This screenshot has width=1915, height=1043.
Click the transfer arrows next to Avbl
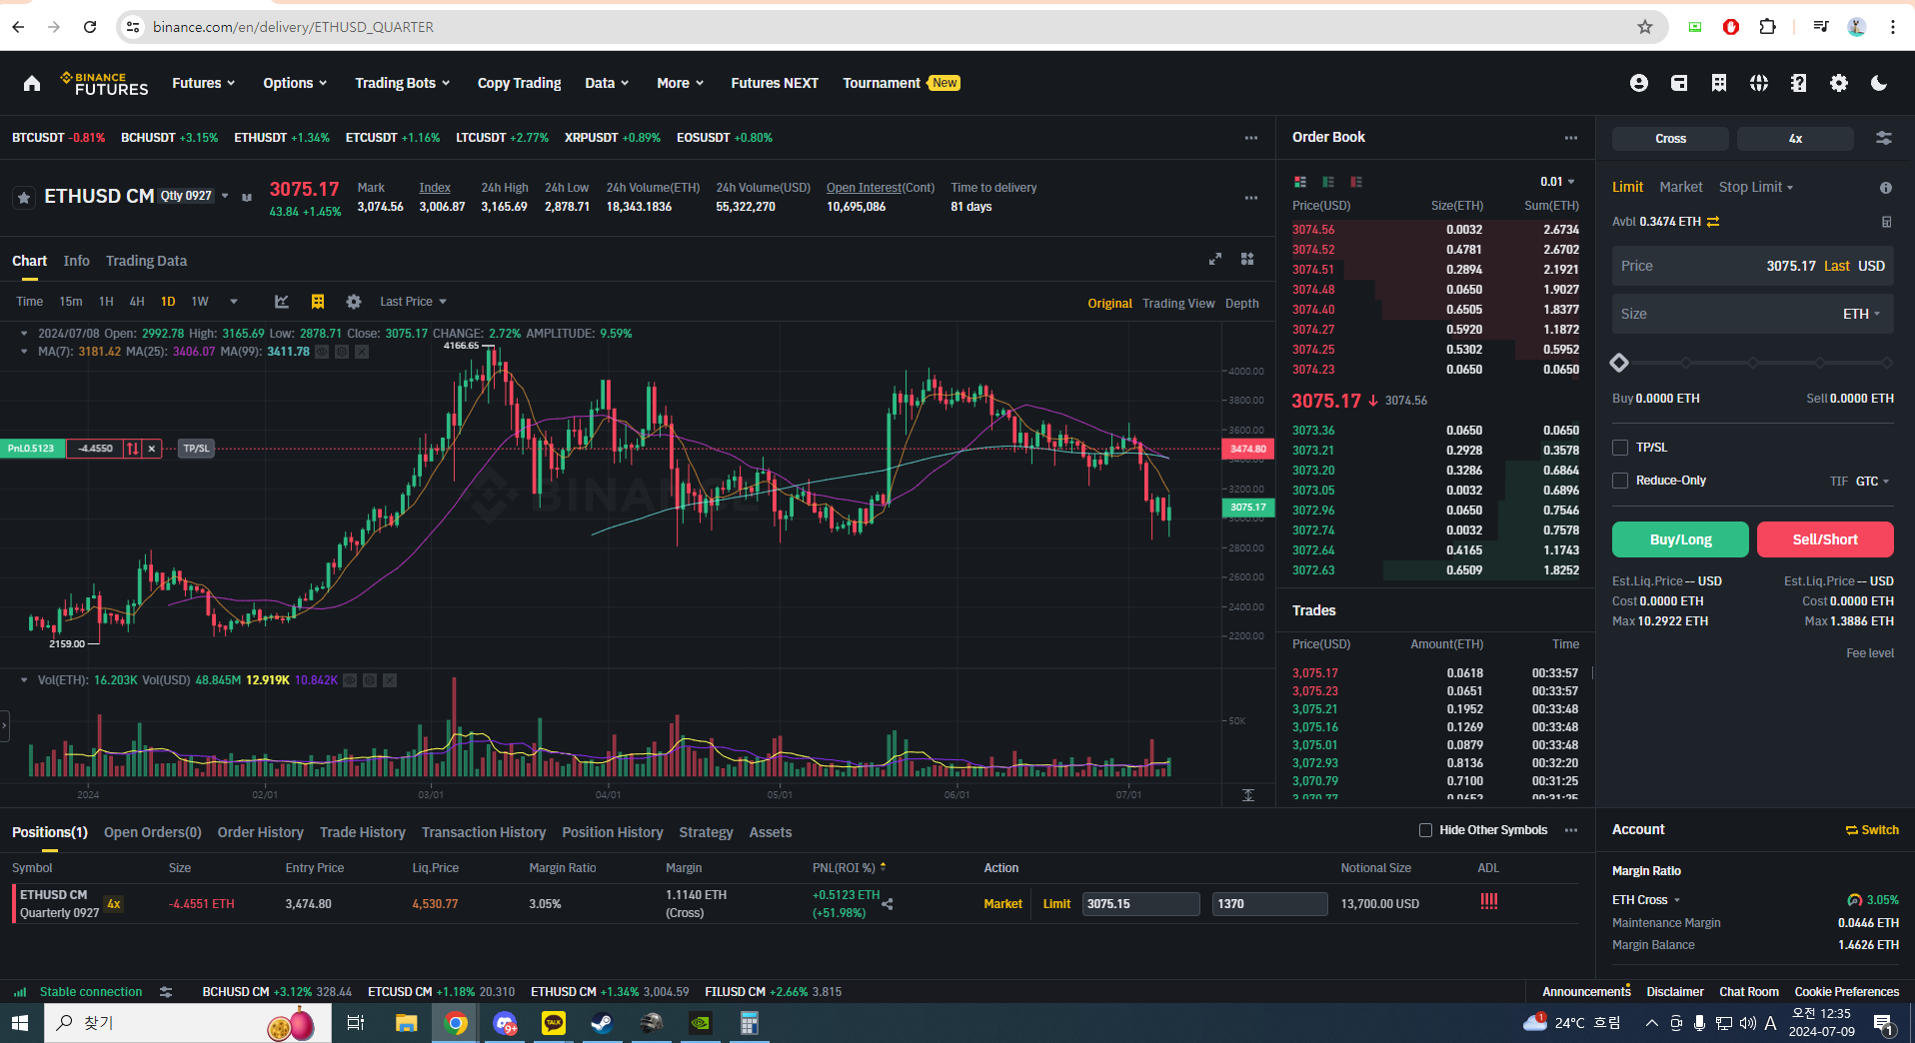pyautogui.click(x=1713, y=222)
